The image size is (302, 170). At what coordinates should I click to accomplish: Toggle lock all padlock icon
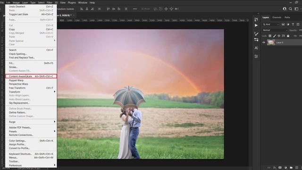pyautogui.click(x=288, y=36)
